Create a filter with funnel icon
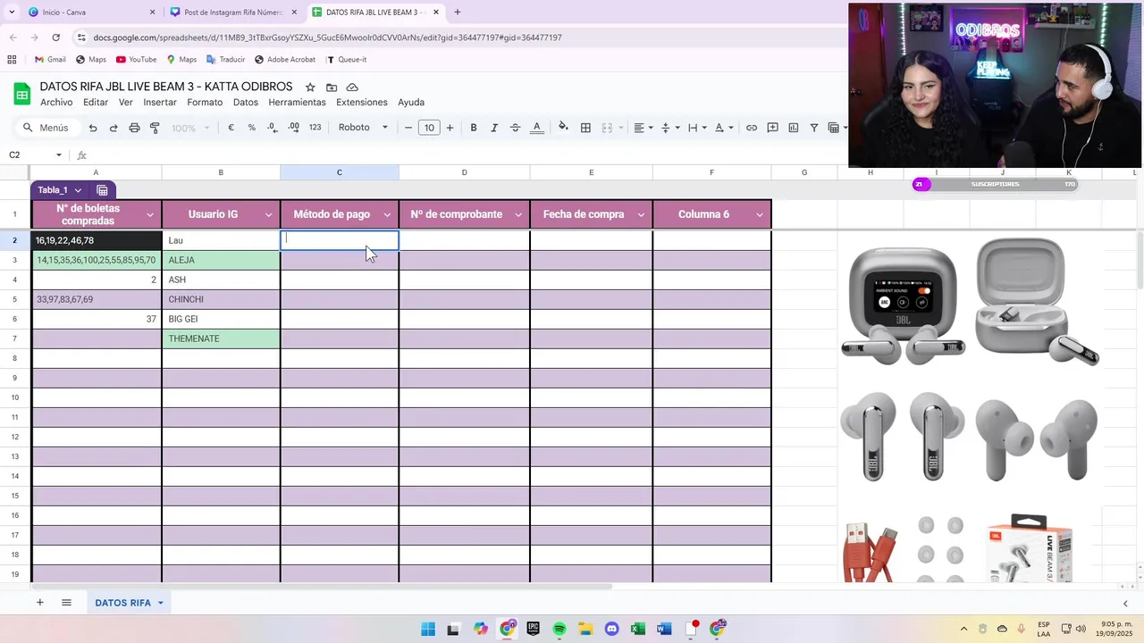 (814, 128)
